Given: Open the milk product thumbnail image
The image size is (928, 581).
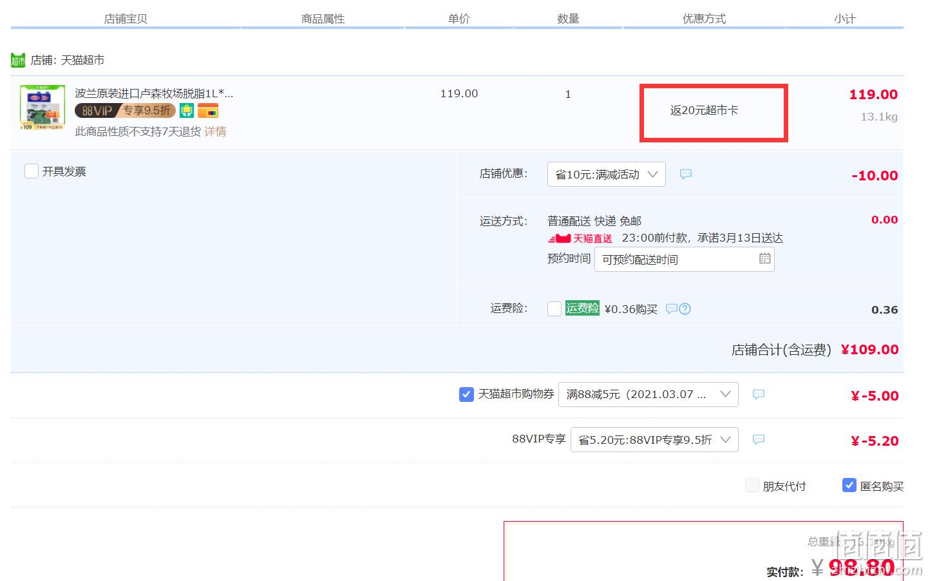Looking at the screenshot, I should [x=43, y=108].
